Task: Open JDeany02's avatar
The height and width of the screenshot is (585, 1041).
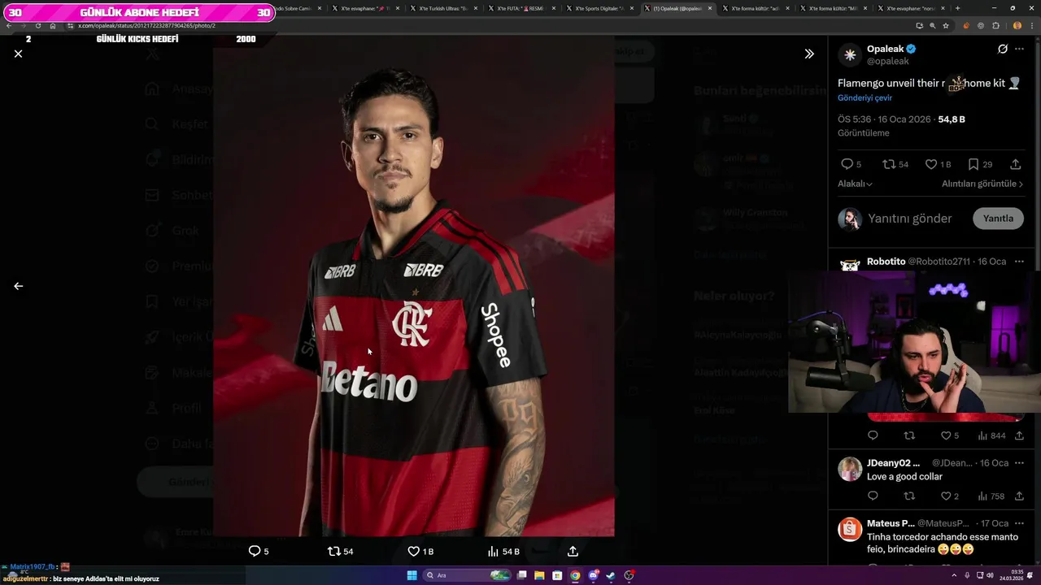Action: coord(850,469)
